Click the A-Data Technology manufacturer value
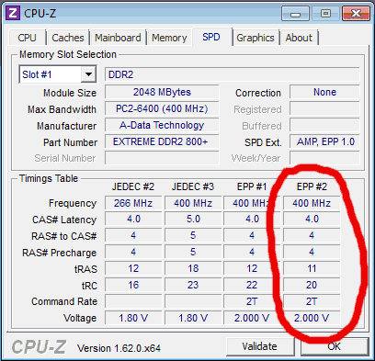The height and width of the screenshot is (361, 375). 162,125
